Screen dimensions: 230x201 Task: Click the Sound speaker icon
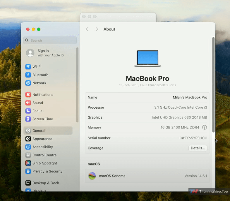tap(28, 103)
